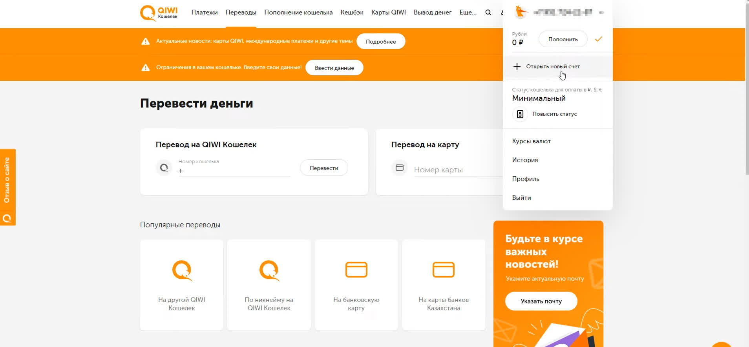
Task: Open По никнейму на QIWI Кошелек tile
Action: [269, 285]
